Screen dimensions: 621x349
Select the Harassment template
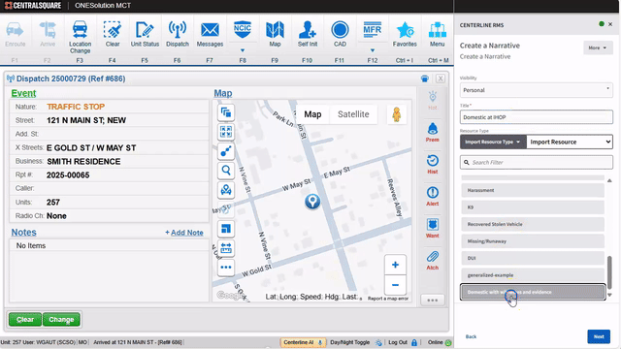pos(533,190)
